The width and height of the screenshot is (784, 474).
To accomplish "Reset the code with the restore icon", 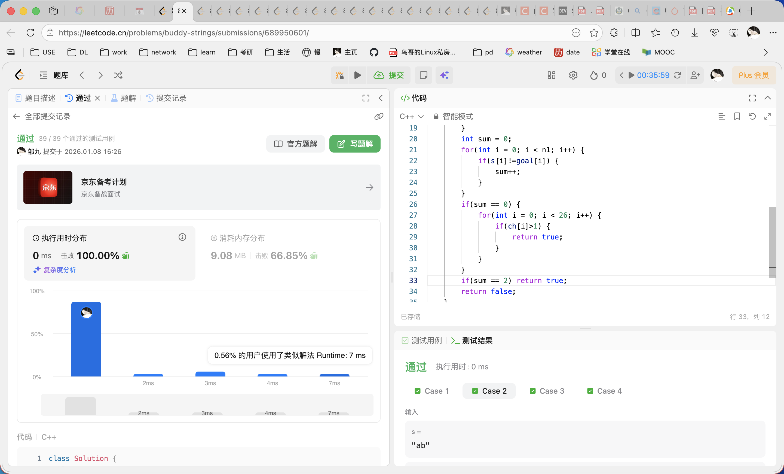I will (752, 117).
